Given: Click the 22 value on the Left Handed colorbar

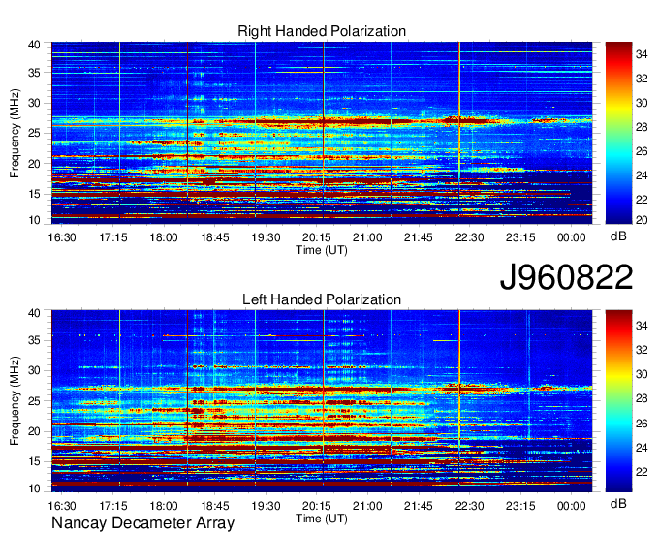Looking at the screenshot, I should [642, 472].
